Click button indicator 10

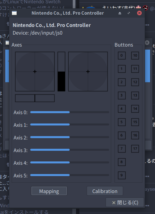pyautogui.click(x=135, y=55)
